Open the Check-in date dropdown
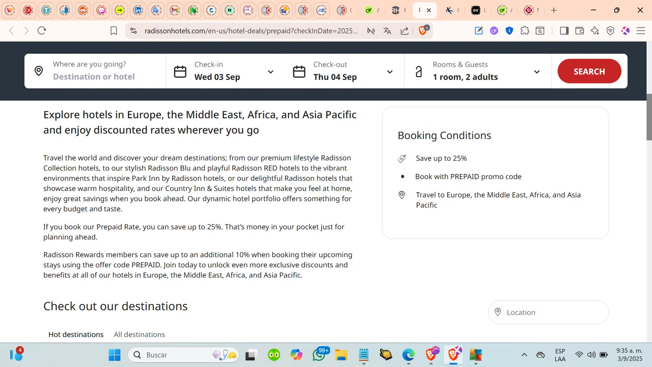 270,72
